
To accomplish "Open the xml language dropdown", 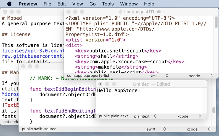I will pos(159,76).
